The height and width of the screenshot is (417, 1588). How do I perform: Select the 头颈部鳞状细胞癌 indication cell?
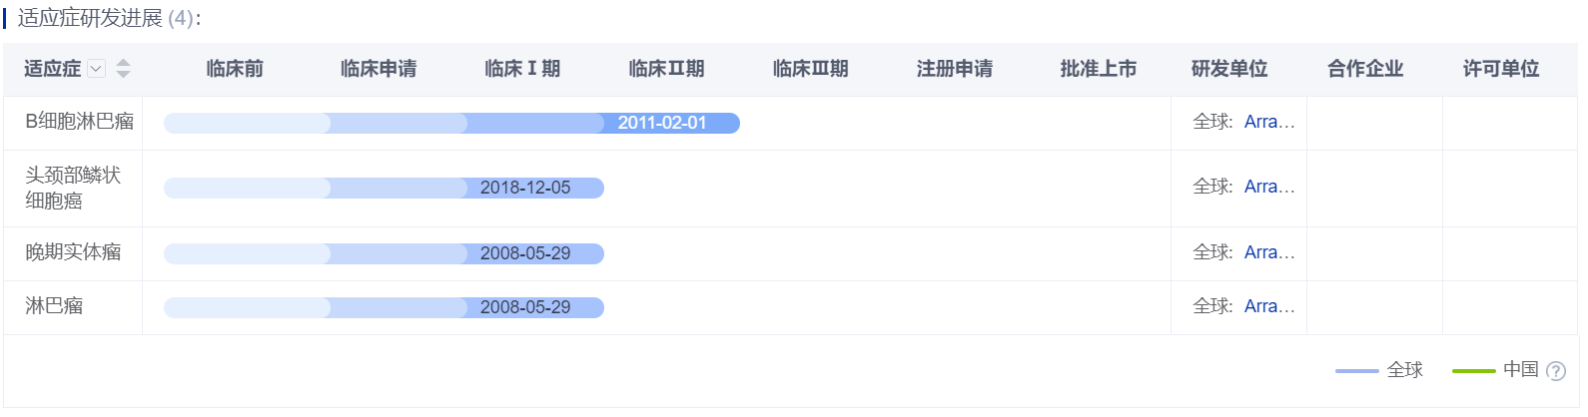[73, 188]
